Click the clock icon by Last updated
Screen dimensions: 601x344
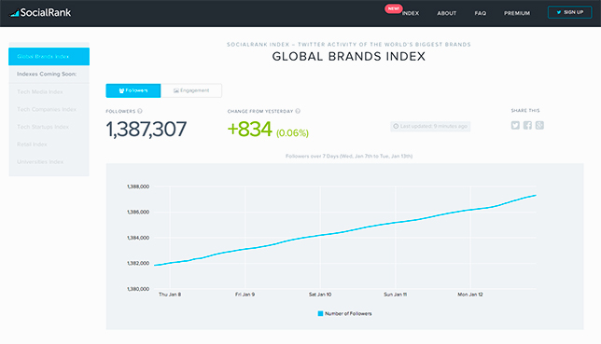[396, 126]
